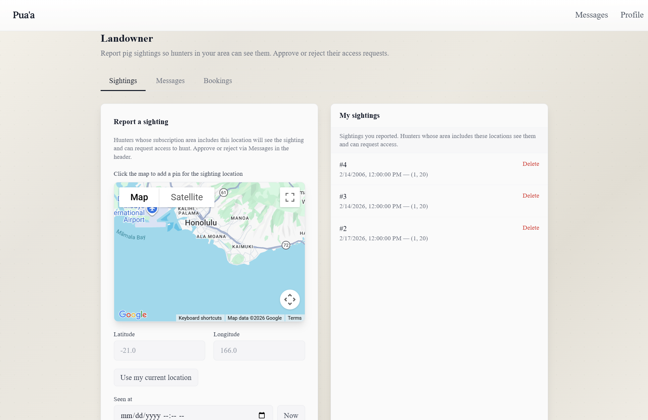Switch map to Satellite view
This screenshot has height=420, width=648.
click(187, 197)
